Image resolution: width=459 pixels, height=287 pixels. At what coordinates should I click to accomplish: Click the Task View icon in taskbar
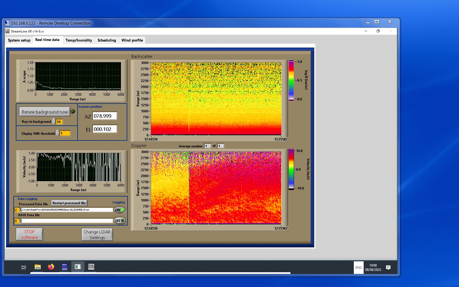pyautogui.click(x=24, y=267)
